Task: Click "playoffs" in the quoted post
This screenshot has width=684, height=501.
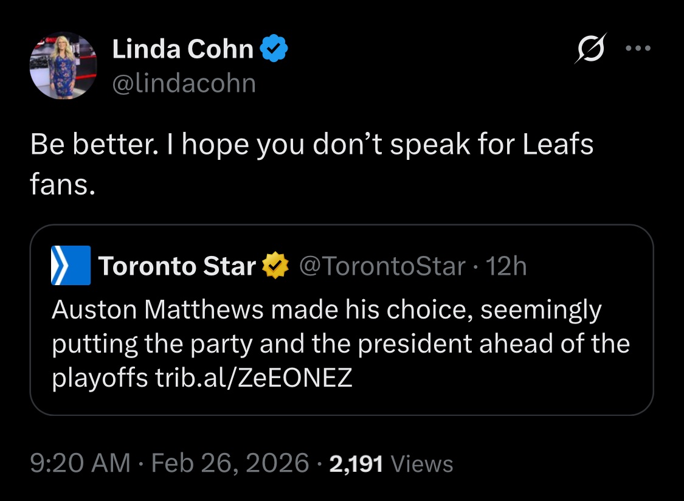Action: point(99,378)
